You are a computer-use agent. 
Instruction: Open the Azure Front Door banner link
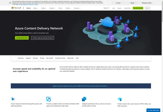click(80, 86)
